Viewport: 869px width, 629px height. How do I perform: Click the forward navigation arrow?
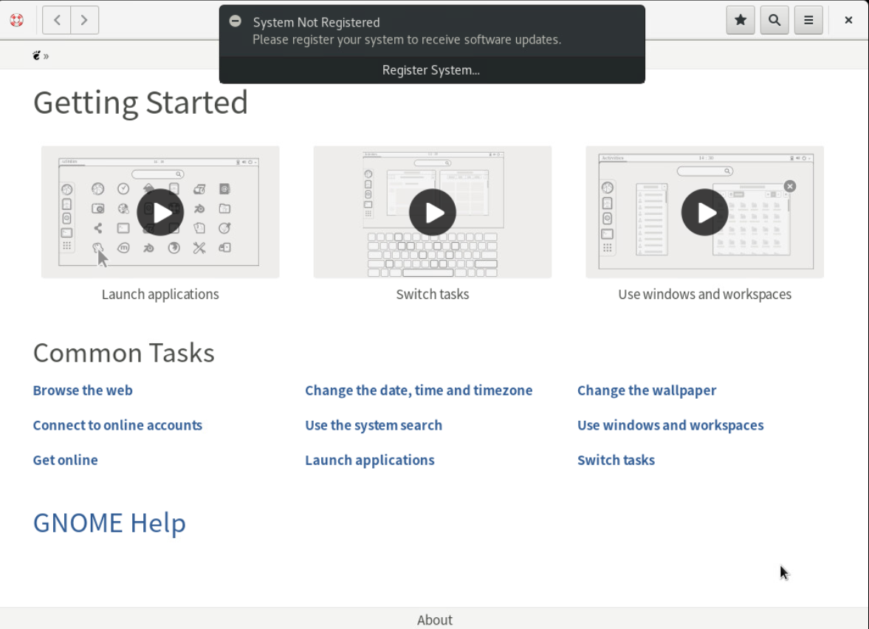point(85,21)
